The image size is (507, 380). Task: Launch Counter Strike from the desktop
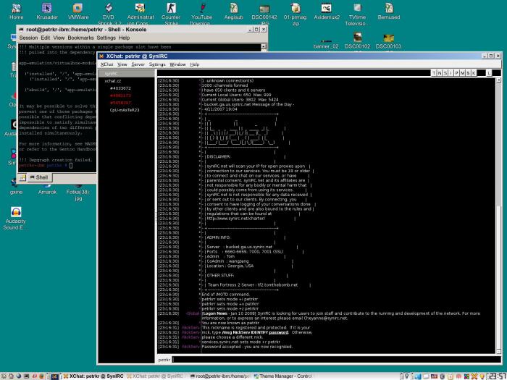coord(171,13)
